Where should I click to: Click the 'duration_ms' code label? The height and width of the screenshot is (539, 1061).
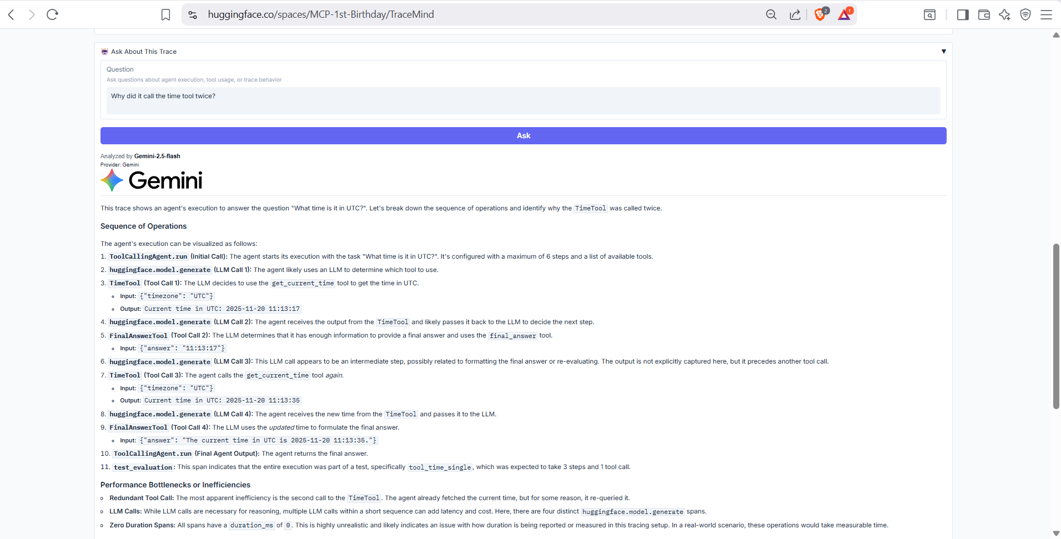pos(252,525)
